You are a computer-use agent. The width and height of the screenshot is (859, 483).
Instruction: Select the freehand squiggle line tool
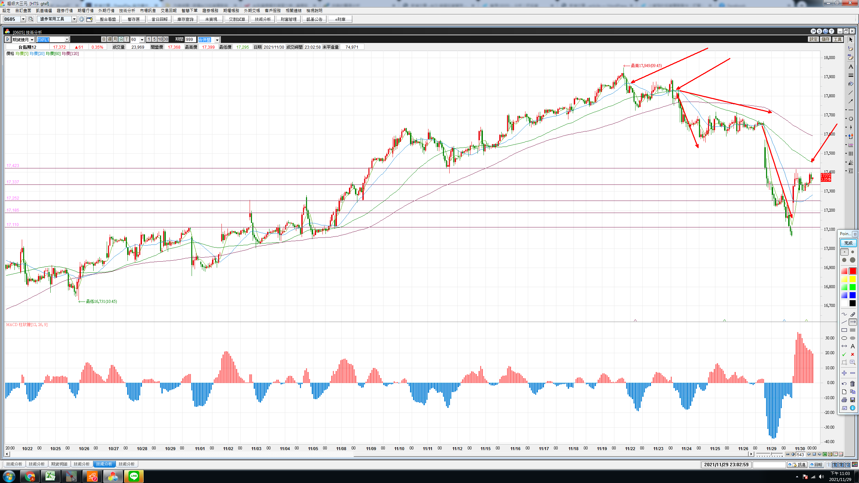click(x=844, y=314)
